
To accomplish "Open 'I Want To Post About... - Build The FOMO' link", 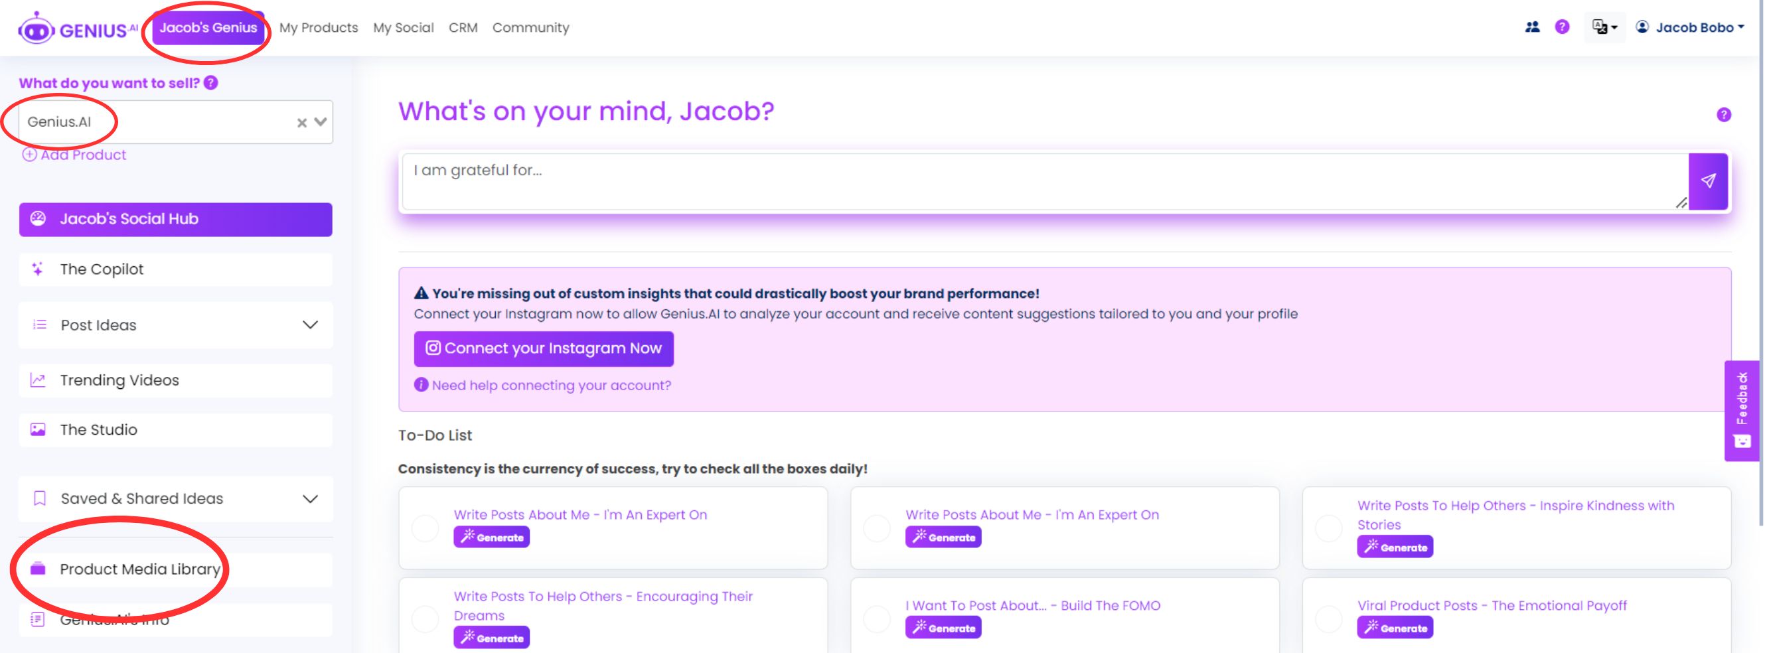I will (1033, 606).
